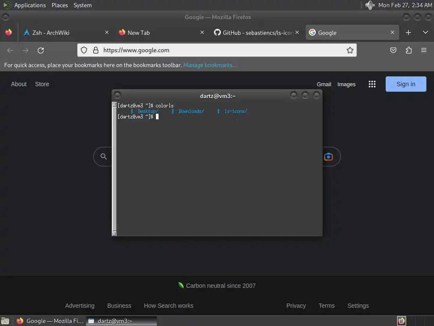Close the Google tab
This screenshot has height=326, width=434.
point(392,32)
